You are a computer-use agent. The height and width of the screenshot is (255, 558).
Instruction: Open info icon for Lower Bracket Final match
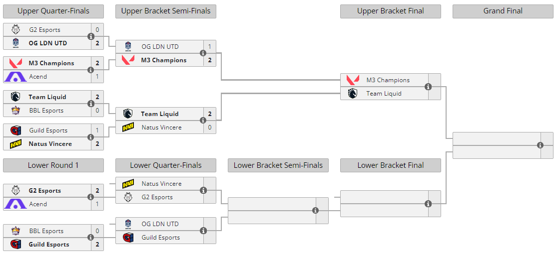[x=428, y=204]
